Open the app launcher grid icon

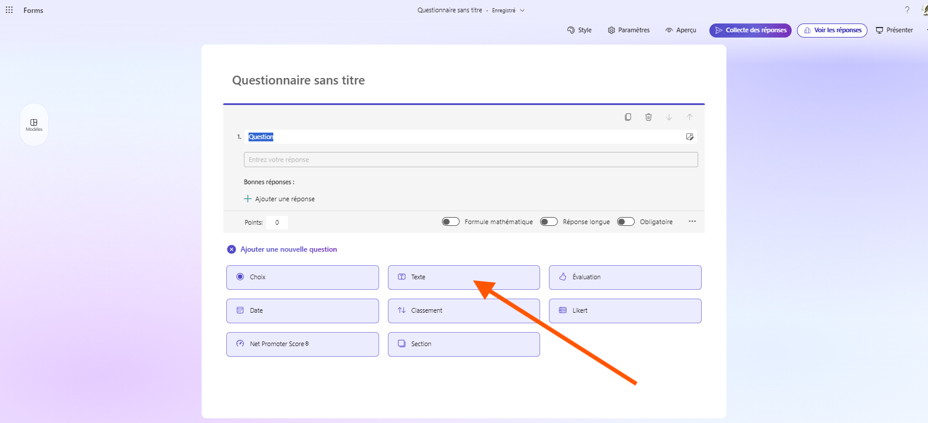click(x=9, y=10)
